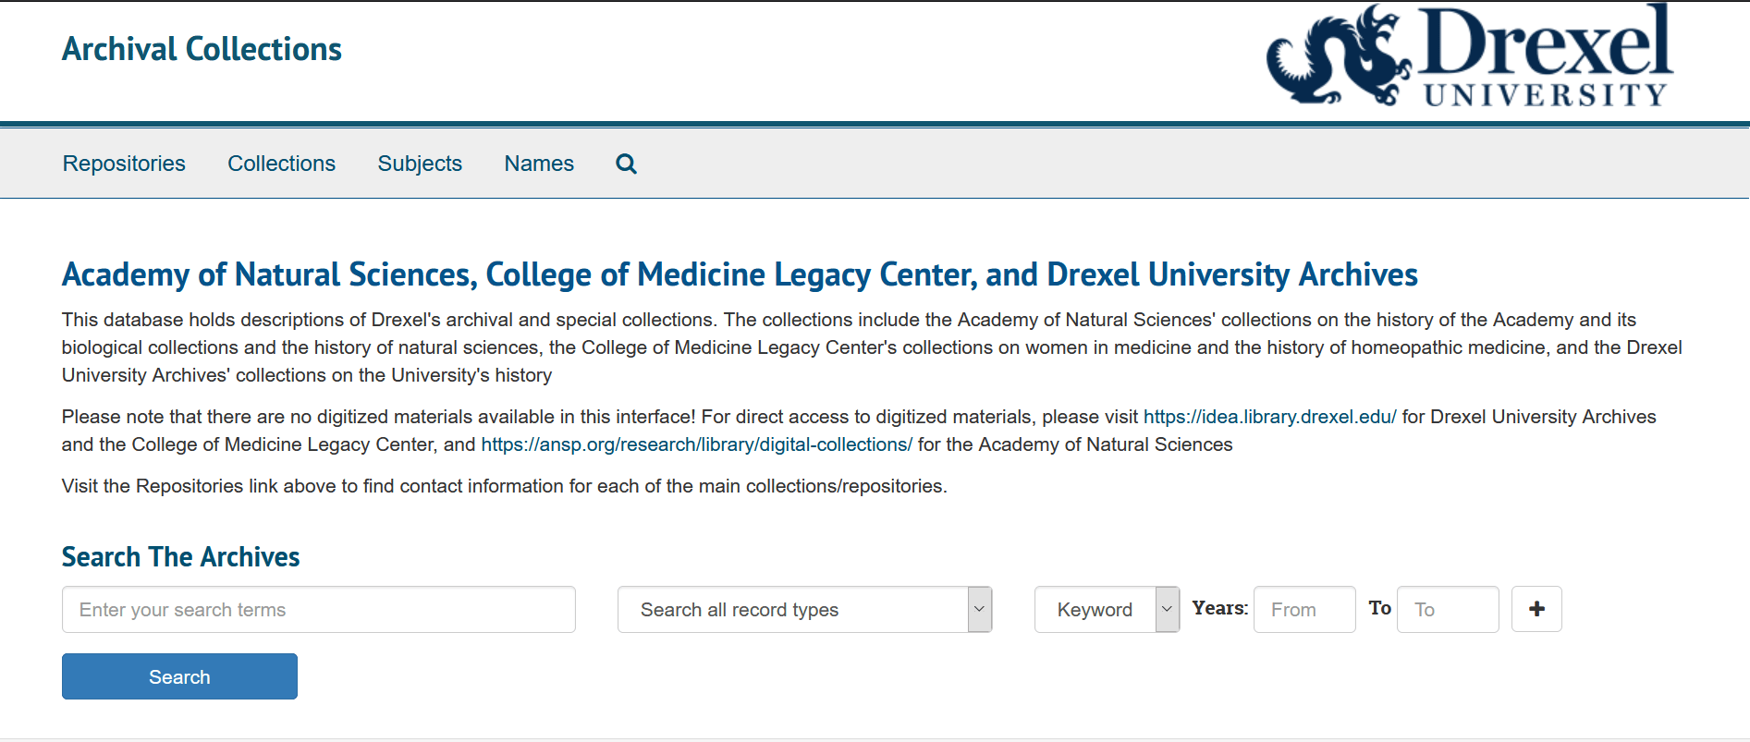Open the Repositories menu item
Image resolution: width=1750 pixels, height=742 pixels.
[x=124, y=164]
